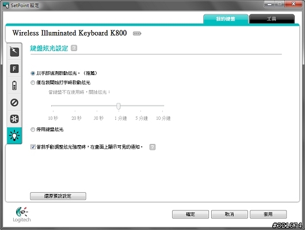Click 還原預設設定 button
Image resolution: width=305 pixels, height=230 pixels.
pyautogui.click(x=58, y=196)
